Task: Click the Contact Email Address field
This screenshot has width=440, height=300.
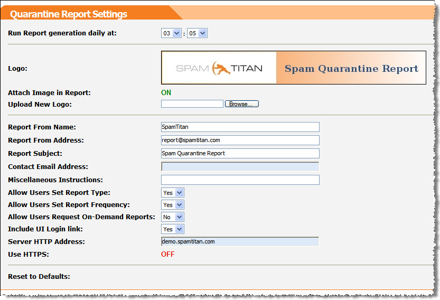Action: [x=240, y=167]
